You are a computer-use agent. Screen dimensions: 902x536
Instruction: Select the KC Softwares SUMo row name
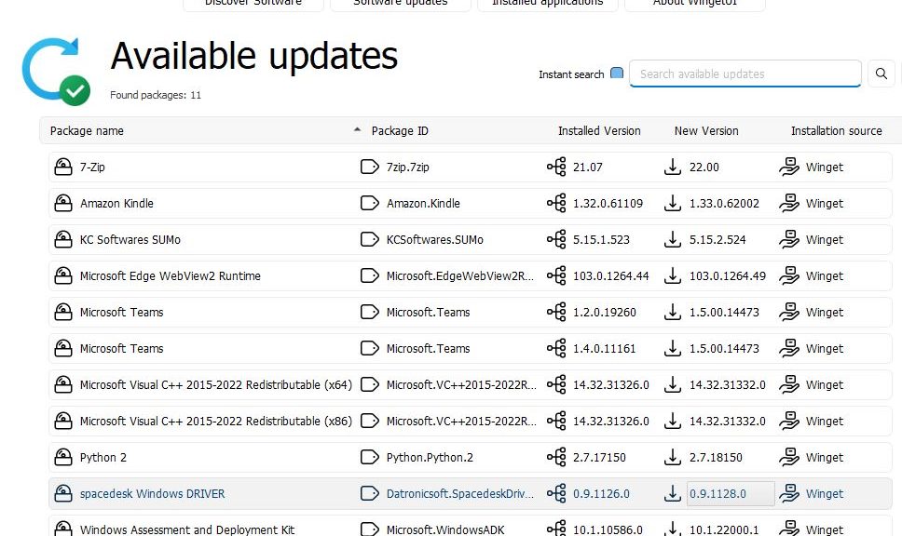(130, 239)
